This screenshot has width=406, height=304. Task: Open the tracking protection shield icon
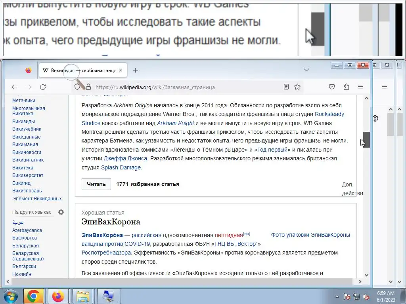click(x=77, y=87)
